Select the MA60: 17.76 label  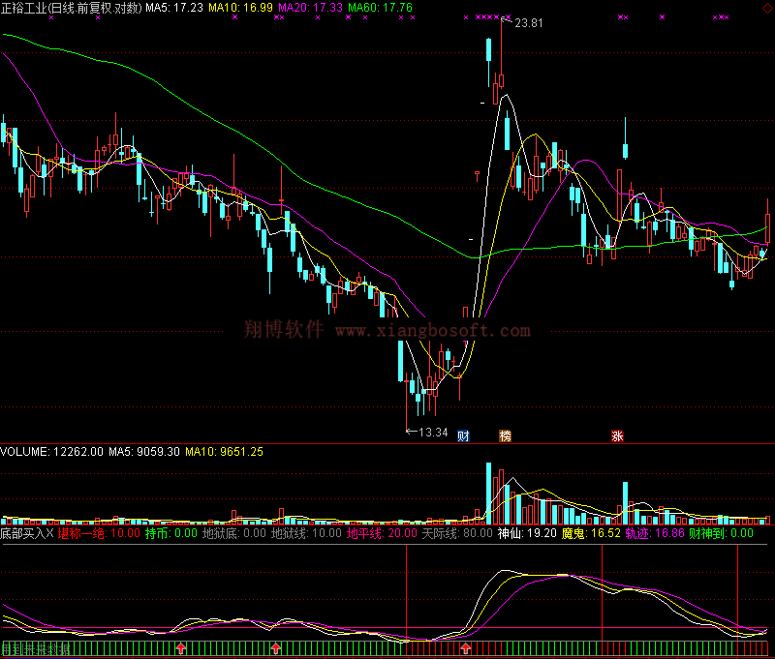380,8
